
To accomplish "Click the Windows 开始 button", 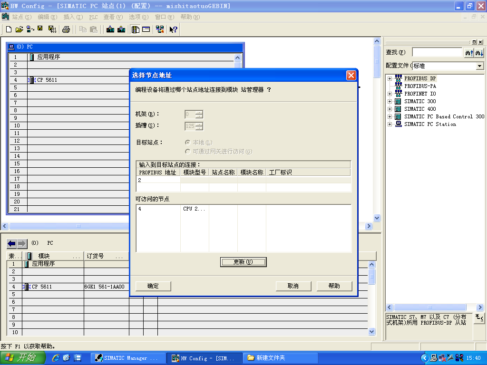I will pyautogui.click(x=23, y=358).
